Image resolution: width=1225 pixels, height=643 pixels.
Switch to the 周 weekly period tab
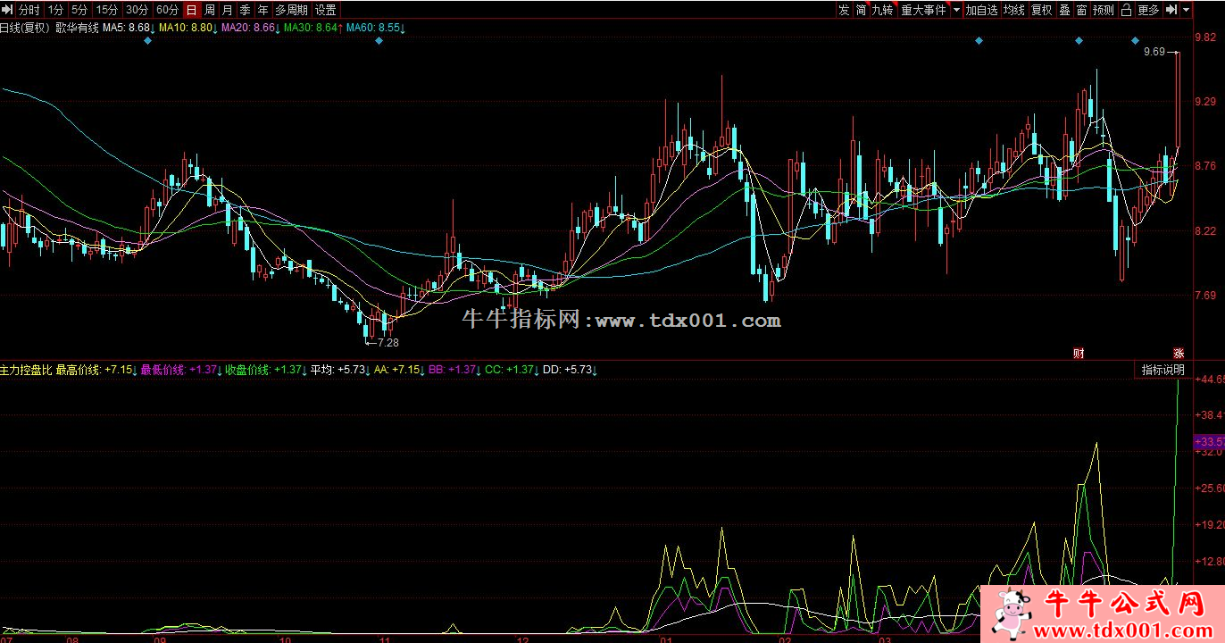209,10
